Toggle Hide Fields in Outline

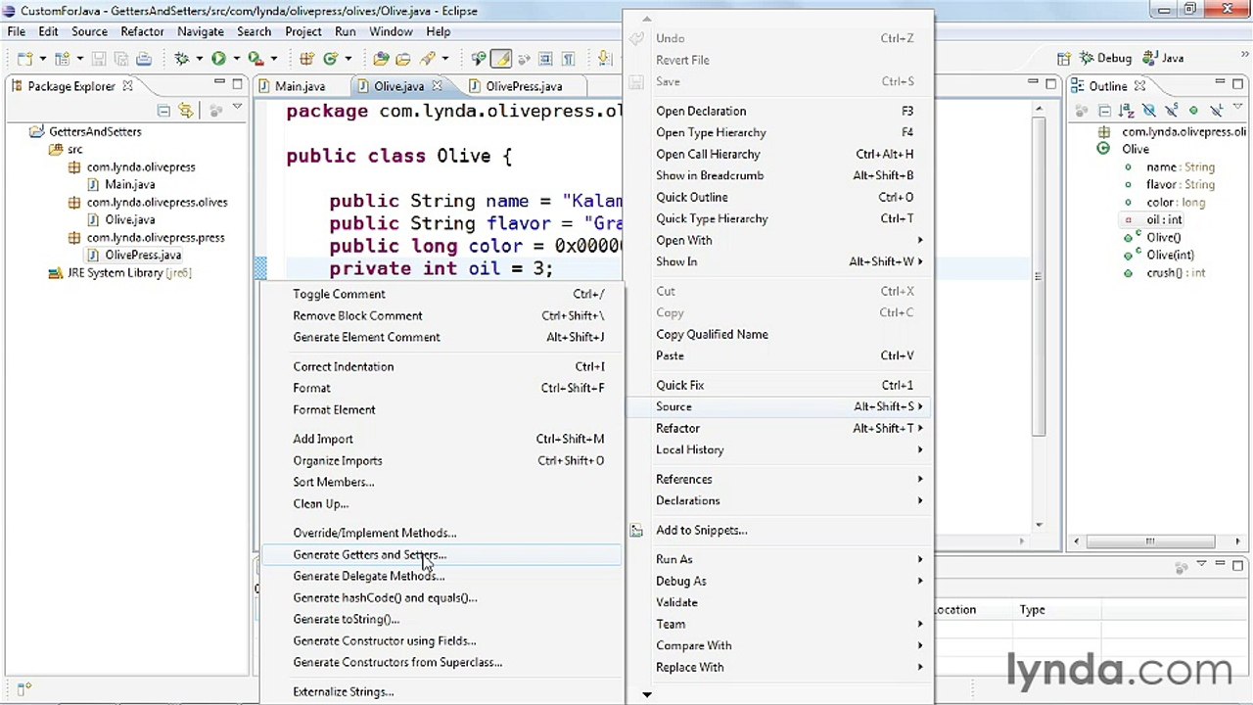[x=1149, y=111]
